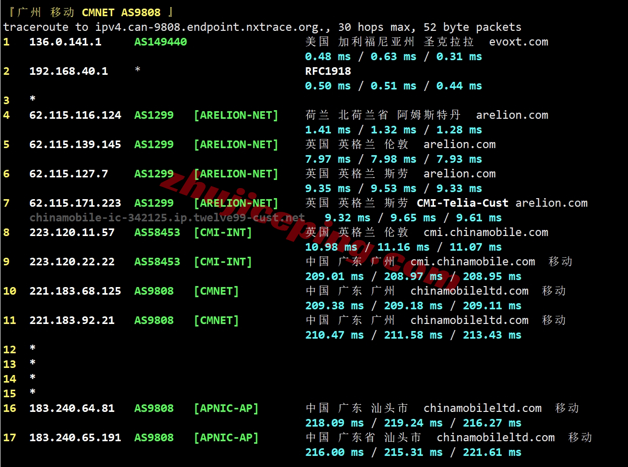Viewport: 628px width, 467px height.
Task: Select latency 209.01 ms on hop 9
Action: point(334,276)
